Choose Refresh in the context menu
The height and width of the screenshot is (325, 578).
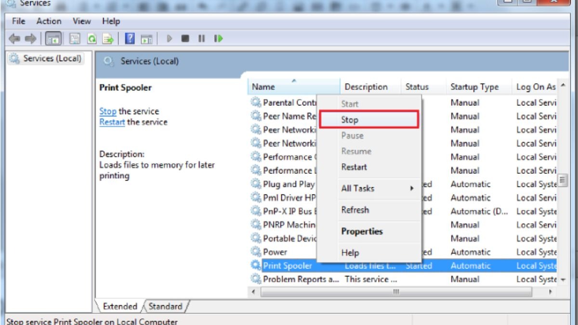coord(369,210)
